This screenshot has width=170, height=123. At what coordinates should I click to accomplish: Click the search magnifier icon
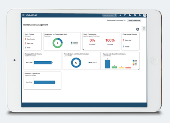[x=115, y=15]
